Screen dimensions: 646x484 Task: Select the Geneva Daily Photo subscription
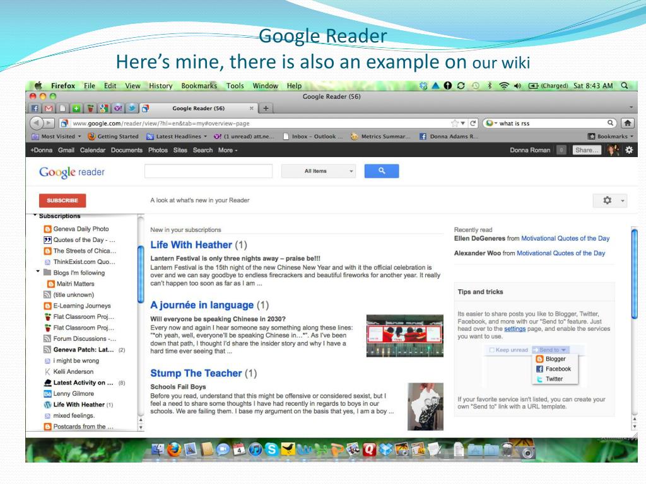tap(76, 229)
